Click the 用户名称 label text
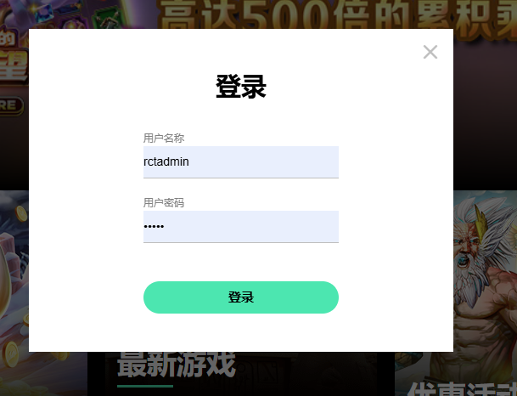Image resolution: width=517 pixels, height=396 pixels. (x=164, y=138)
